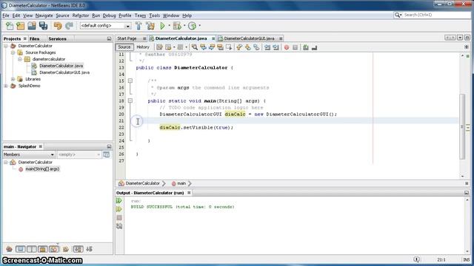
Task: Switch to the Start Page tab
Action: [127, 38]
